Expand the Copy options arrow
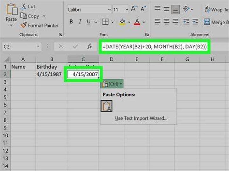The height and width of the screenshot is (171, 229). (44, 16)
